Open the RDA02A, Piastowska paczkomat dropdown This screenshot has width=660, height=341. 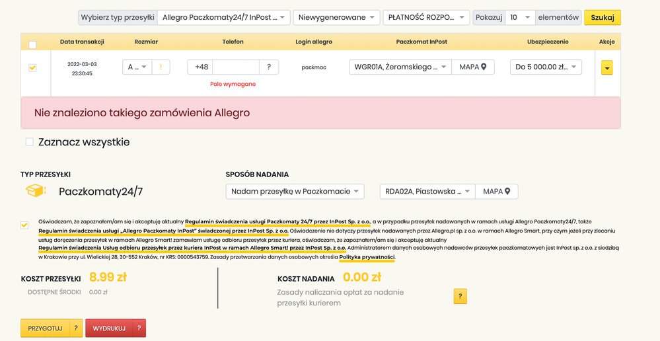(427, 191)
